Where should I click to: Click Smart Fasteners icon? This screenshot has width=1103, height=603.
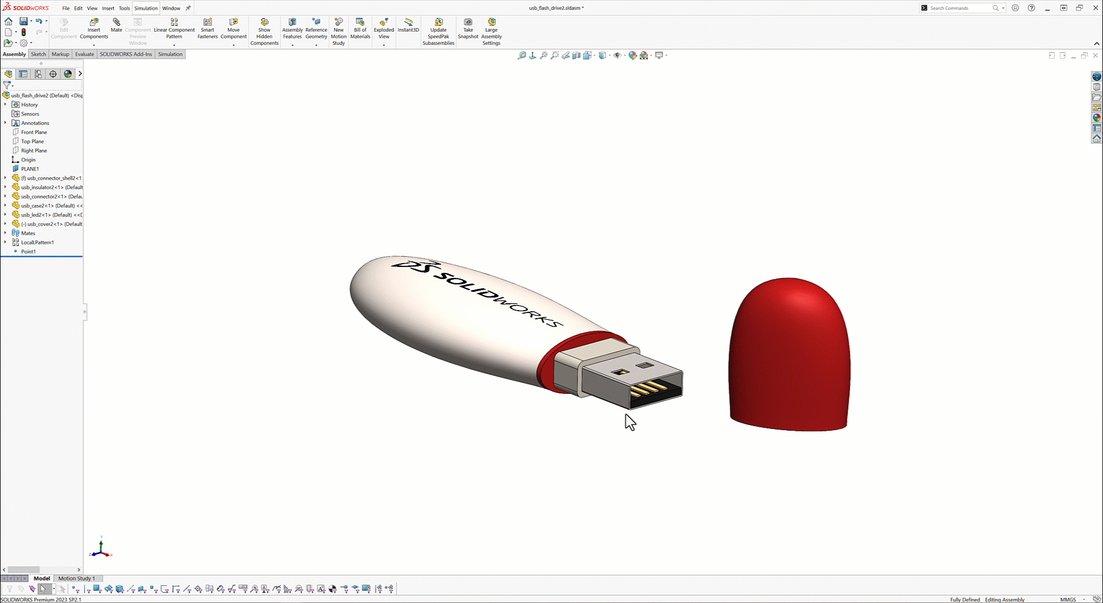pyautogui.click(x=207, y=22)
